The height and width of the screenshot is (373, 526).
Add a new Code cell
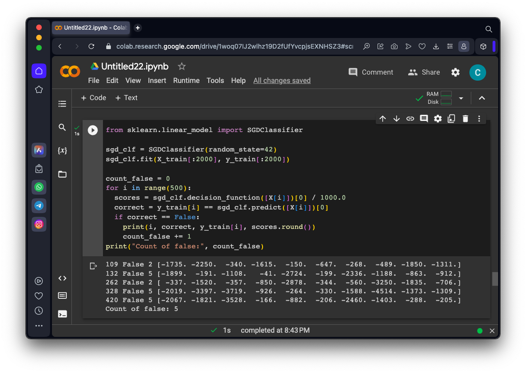click(93, 98)
